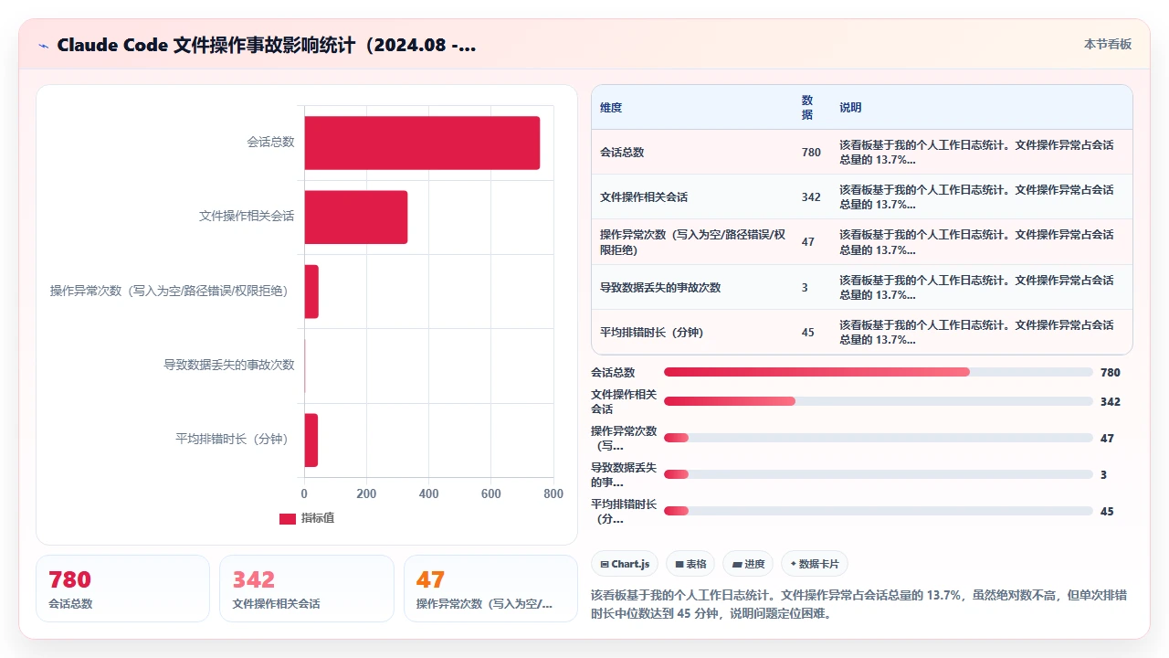Click chart axis label 文件操作相关会话

point(247,217)
